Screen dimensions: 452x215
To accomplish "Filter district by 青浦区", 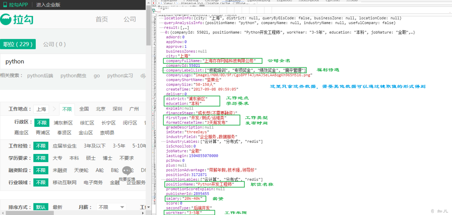I will [43, 133].
